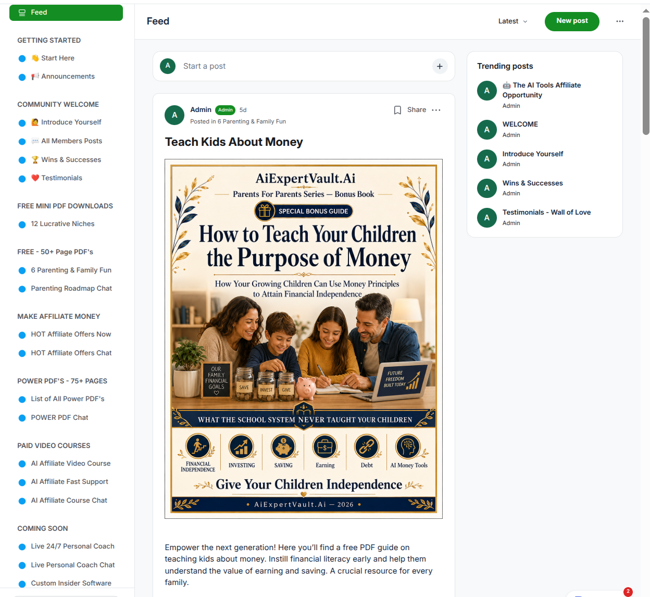Click composer avatar beside Start a post
This screenshot has width=650, height=597.
pos(168,66)
